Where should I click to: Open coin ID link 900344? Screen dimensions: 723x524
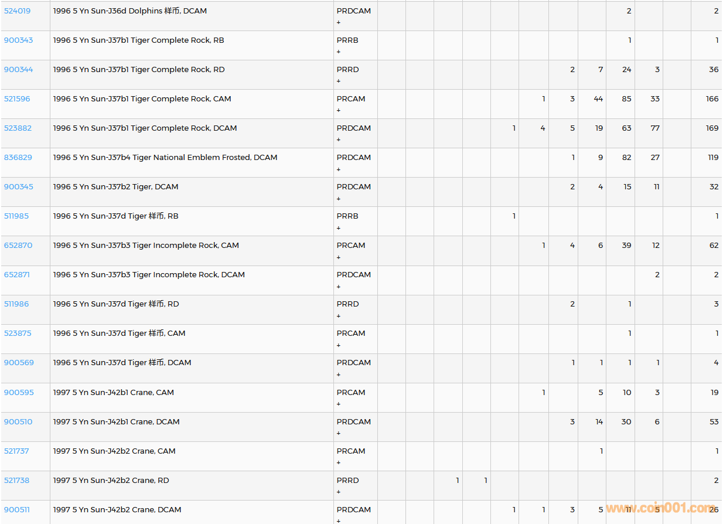point(18,70)
